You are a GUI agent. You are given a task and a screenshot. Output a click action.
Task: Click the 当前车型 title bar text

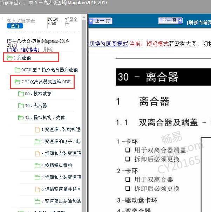point(54,2)
